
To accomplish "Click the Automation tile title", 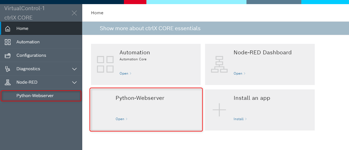I will click(x=135, y=52).
